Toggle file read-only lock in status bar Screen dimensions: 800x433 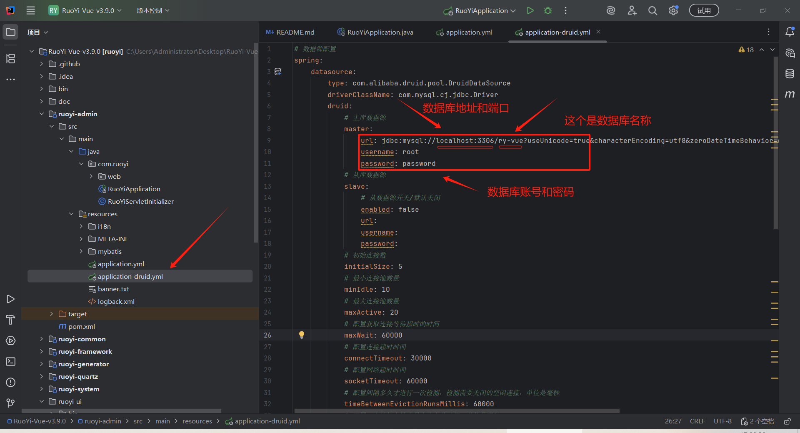[x=787, y=421]
